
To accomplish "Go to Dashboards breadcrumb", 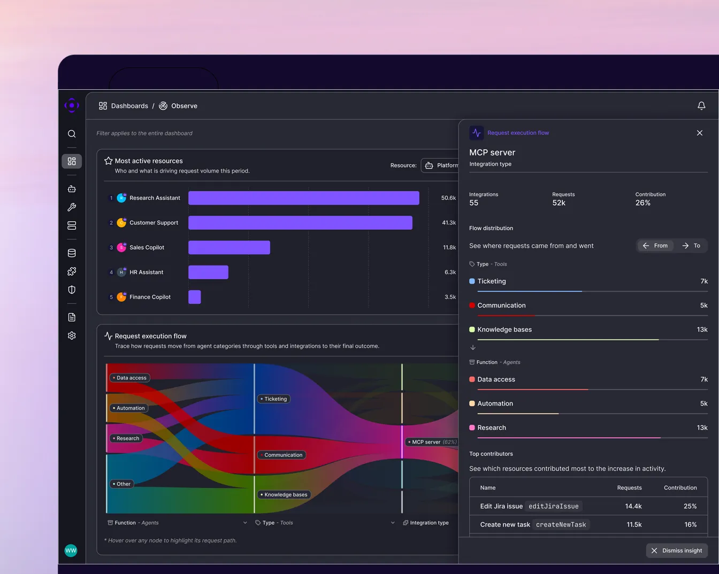I will [x=129, y=106].
